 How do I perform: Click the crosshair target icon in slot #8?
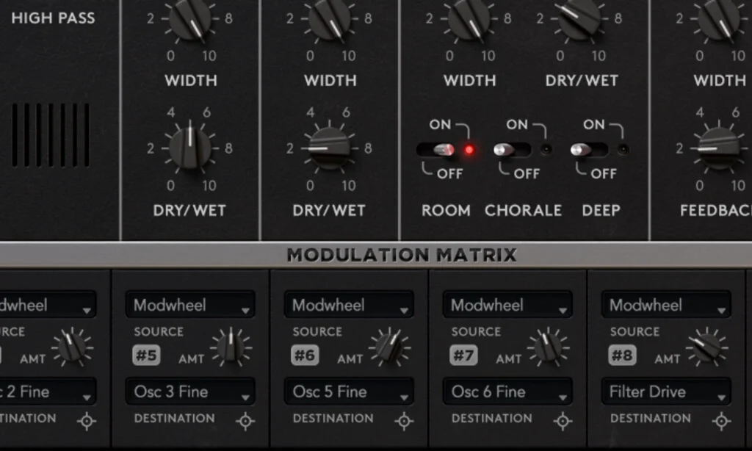(721, 421)
